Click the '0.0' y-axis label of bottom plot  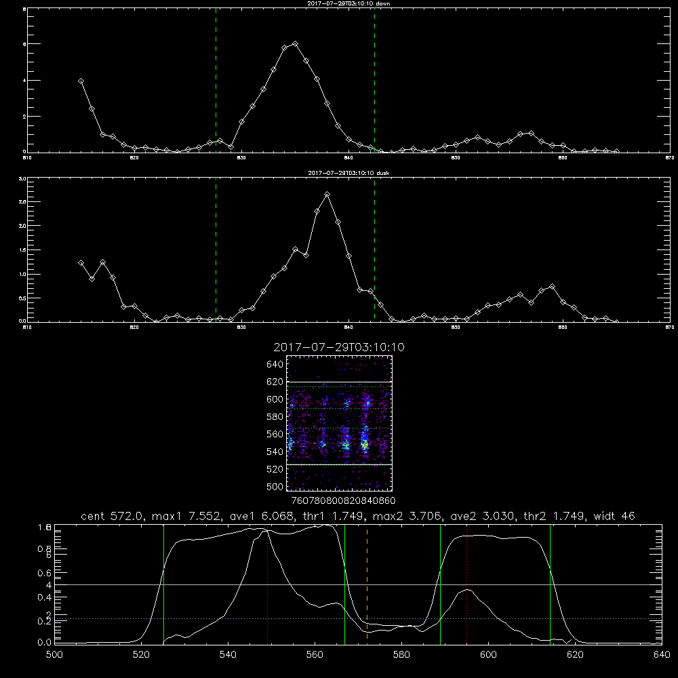pyautogui.click(x=45, y=643)
